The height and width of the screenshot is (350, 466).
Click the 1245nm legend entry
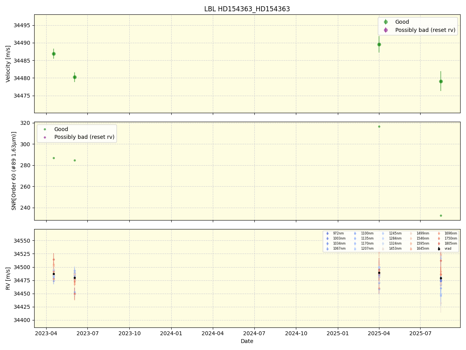point(395,233)
